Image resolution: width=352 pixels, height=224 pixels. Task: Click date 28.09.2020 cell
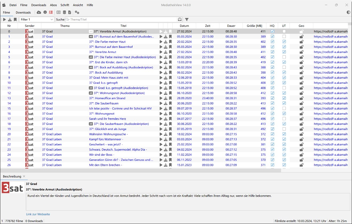[184, 98]
